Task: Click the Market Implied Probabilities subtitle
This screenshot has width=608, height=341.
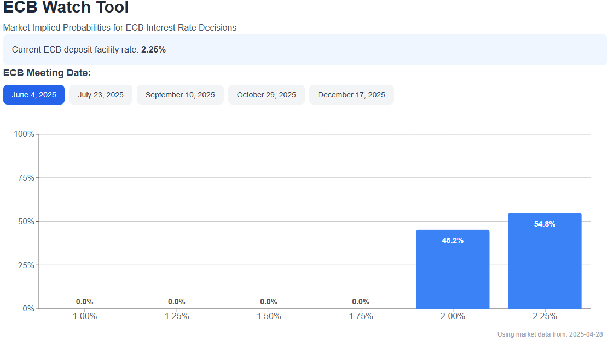Action: point(120,27)
